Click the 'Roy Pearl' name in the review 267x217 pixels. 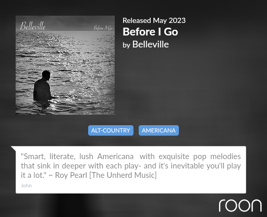71,175
